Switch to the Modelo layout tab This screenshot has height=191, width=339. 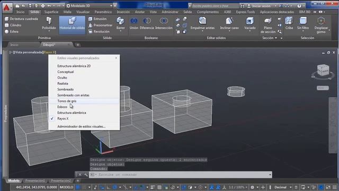point(14,180)
